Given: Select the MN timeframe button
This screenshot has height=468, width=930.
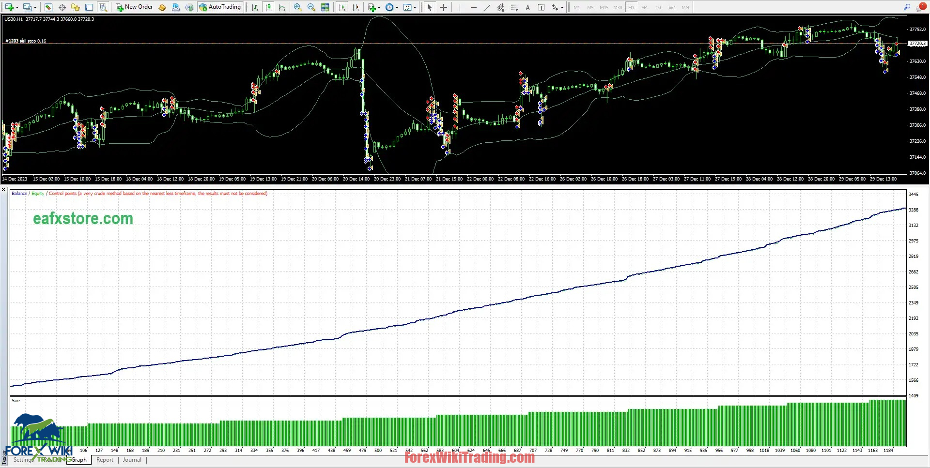Looking at the screenshot, I should click(685, 7).
